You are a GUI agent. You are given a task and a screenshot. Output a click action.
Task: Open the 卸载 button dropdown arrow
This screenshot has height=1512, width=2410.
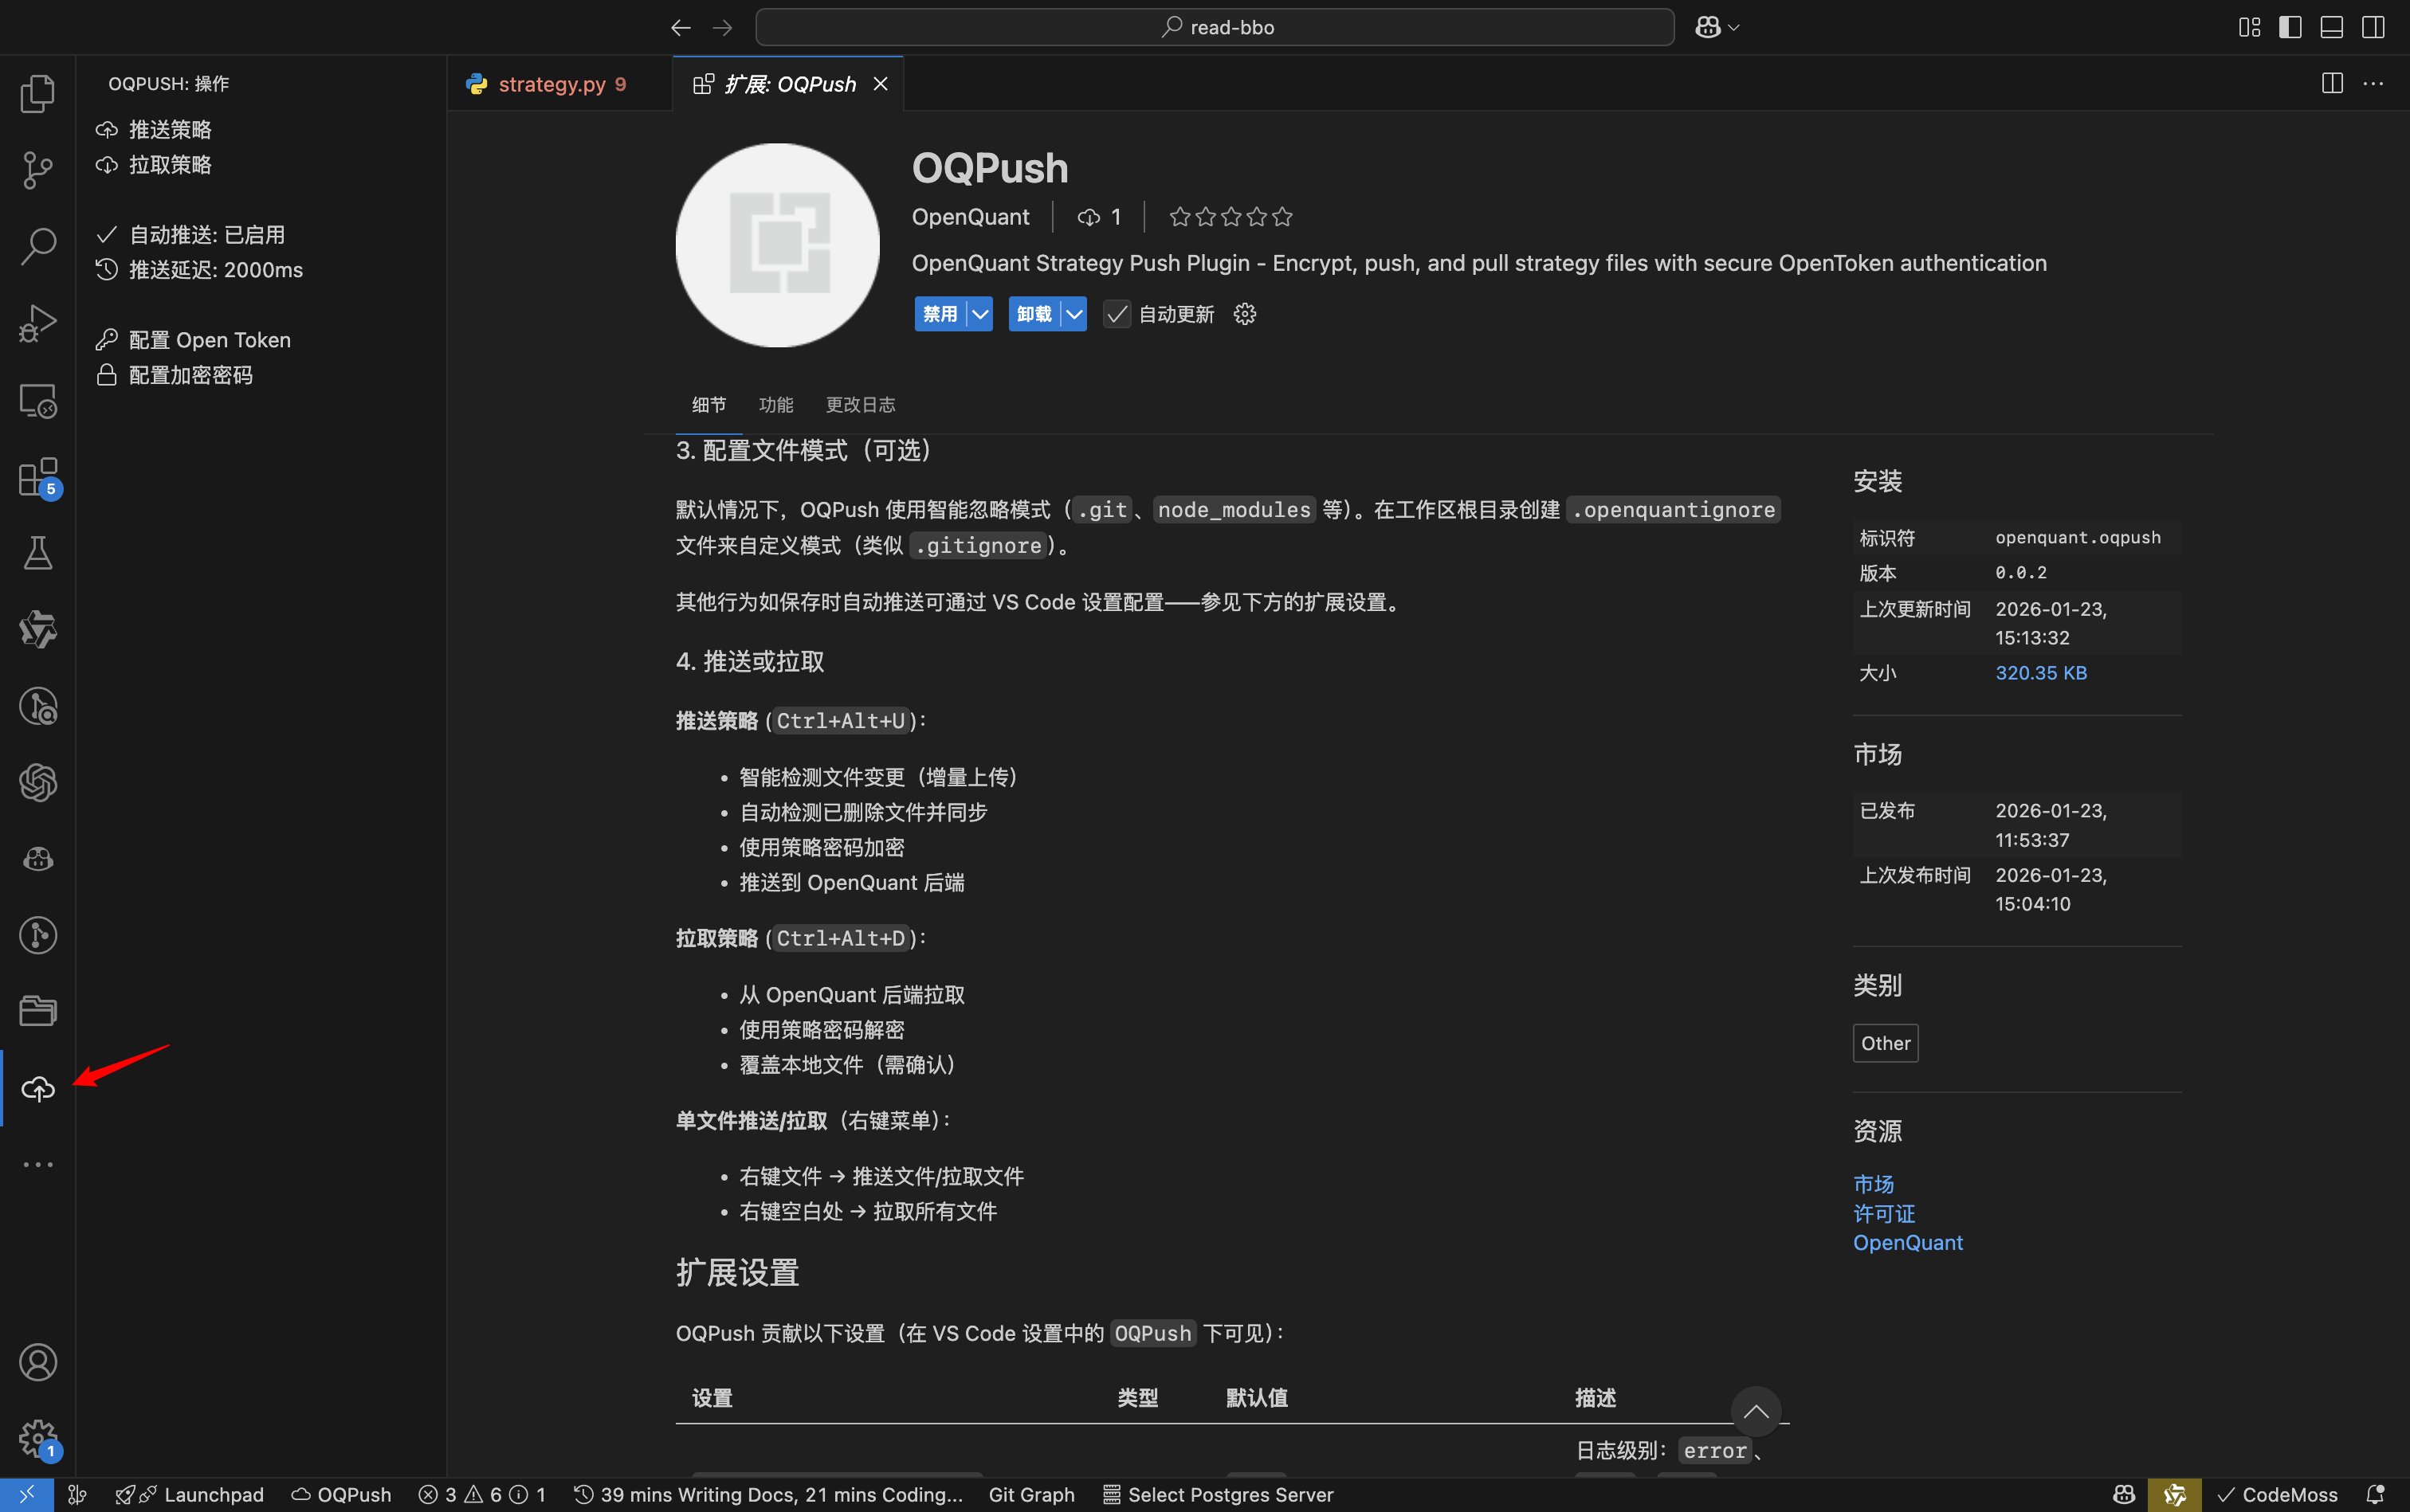[1075, 313]
